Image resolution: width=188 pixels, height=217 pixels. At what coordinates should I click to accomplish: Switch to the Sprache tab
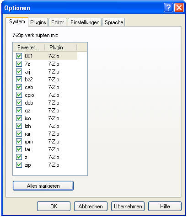point(114,22)
